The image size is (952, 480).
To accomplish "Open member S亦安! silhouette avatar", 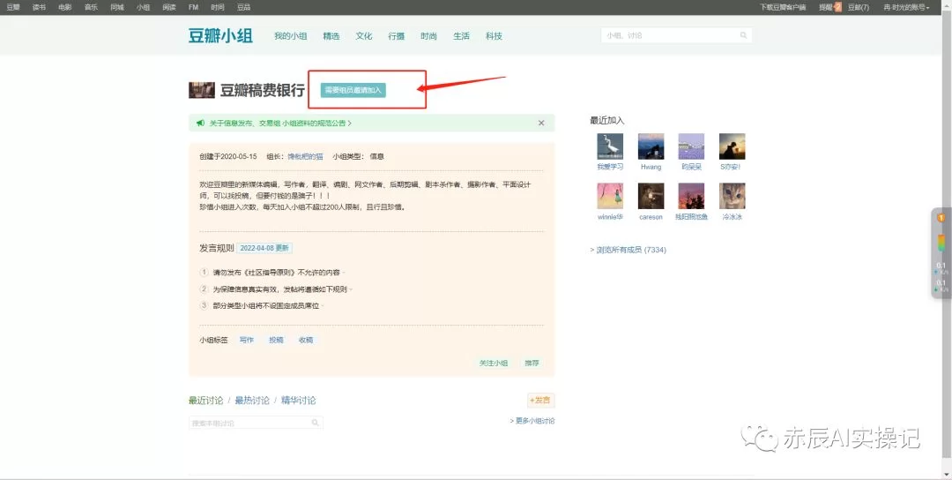I will (733, 146).
